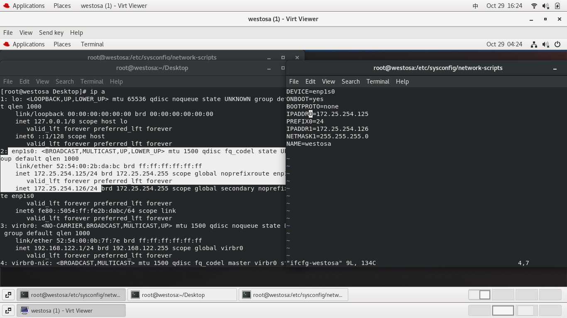Open the Terminal menu in the Desktop terminal window
567x318 pixels.
[x=92, y=81]
